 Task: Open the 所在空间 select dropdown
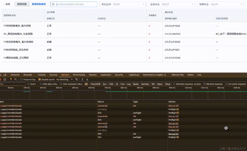point(123,4)
